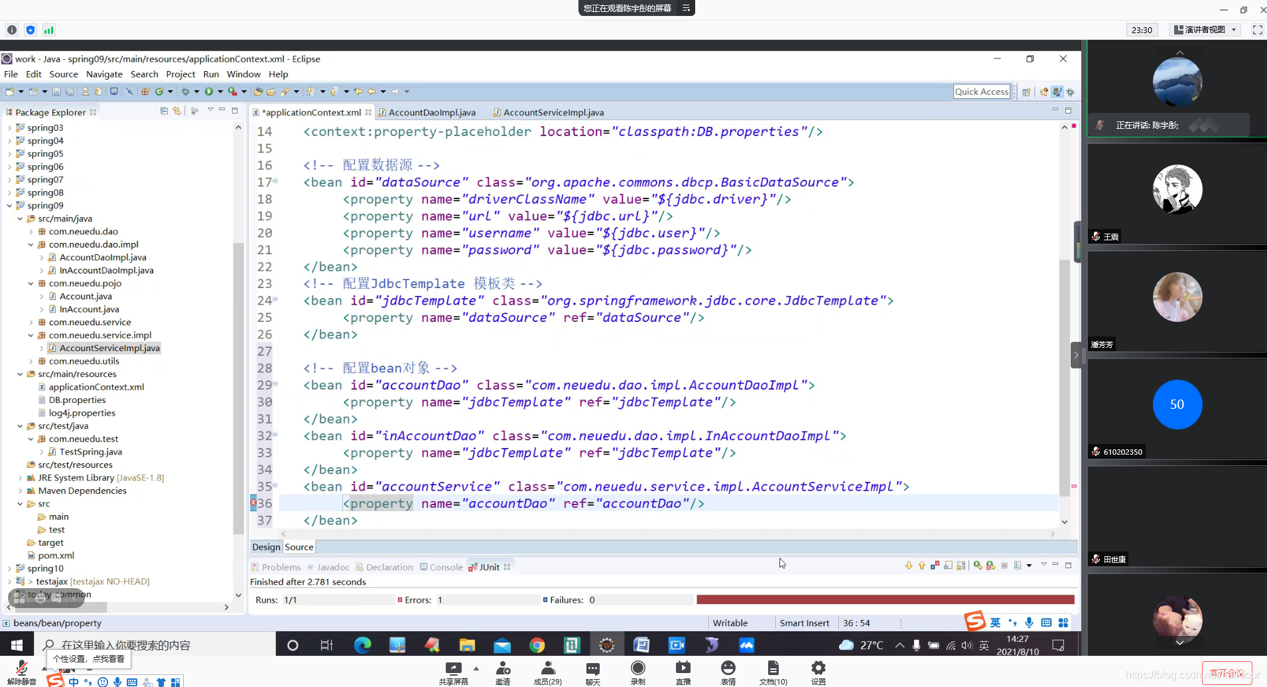
Task: Open applicationContext.xml in Package Explorer
Action: coord(96,387)
